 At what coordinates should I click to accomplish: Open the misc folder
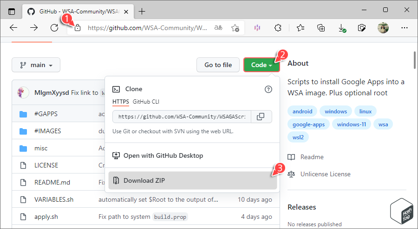[41, 148]
